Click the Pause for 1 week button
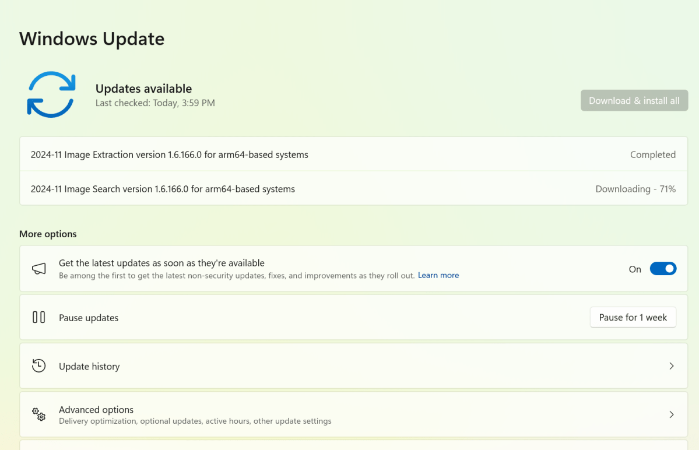Image resolution: width=699 pixels, height=450 pixels. 633,317
